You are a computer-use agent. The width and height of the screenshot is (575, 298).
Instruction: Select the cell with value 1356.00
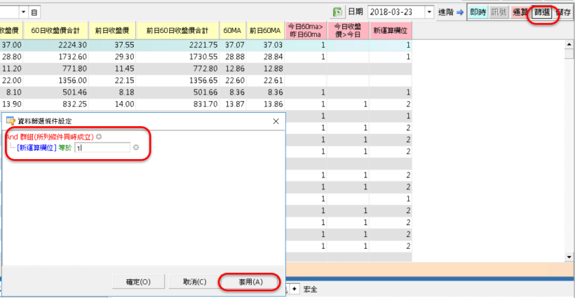tap(55, 80)
